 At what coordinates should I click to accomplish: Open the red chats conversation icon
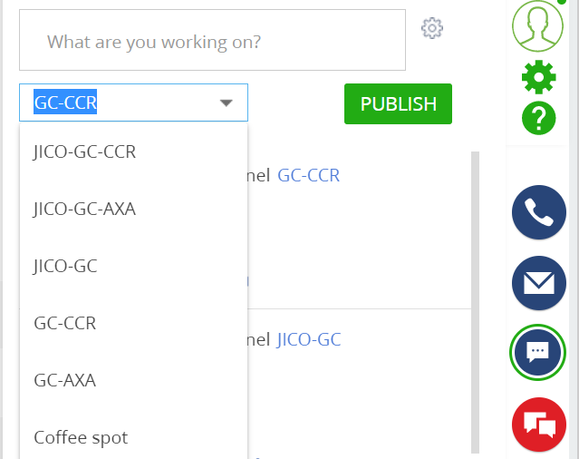(539, 425)
